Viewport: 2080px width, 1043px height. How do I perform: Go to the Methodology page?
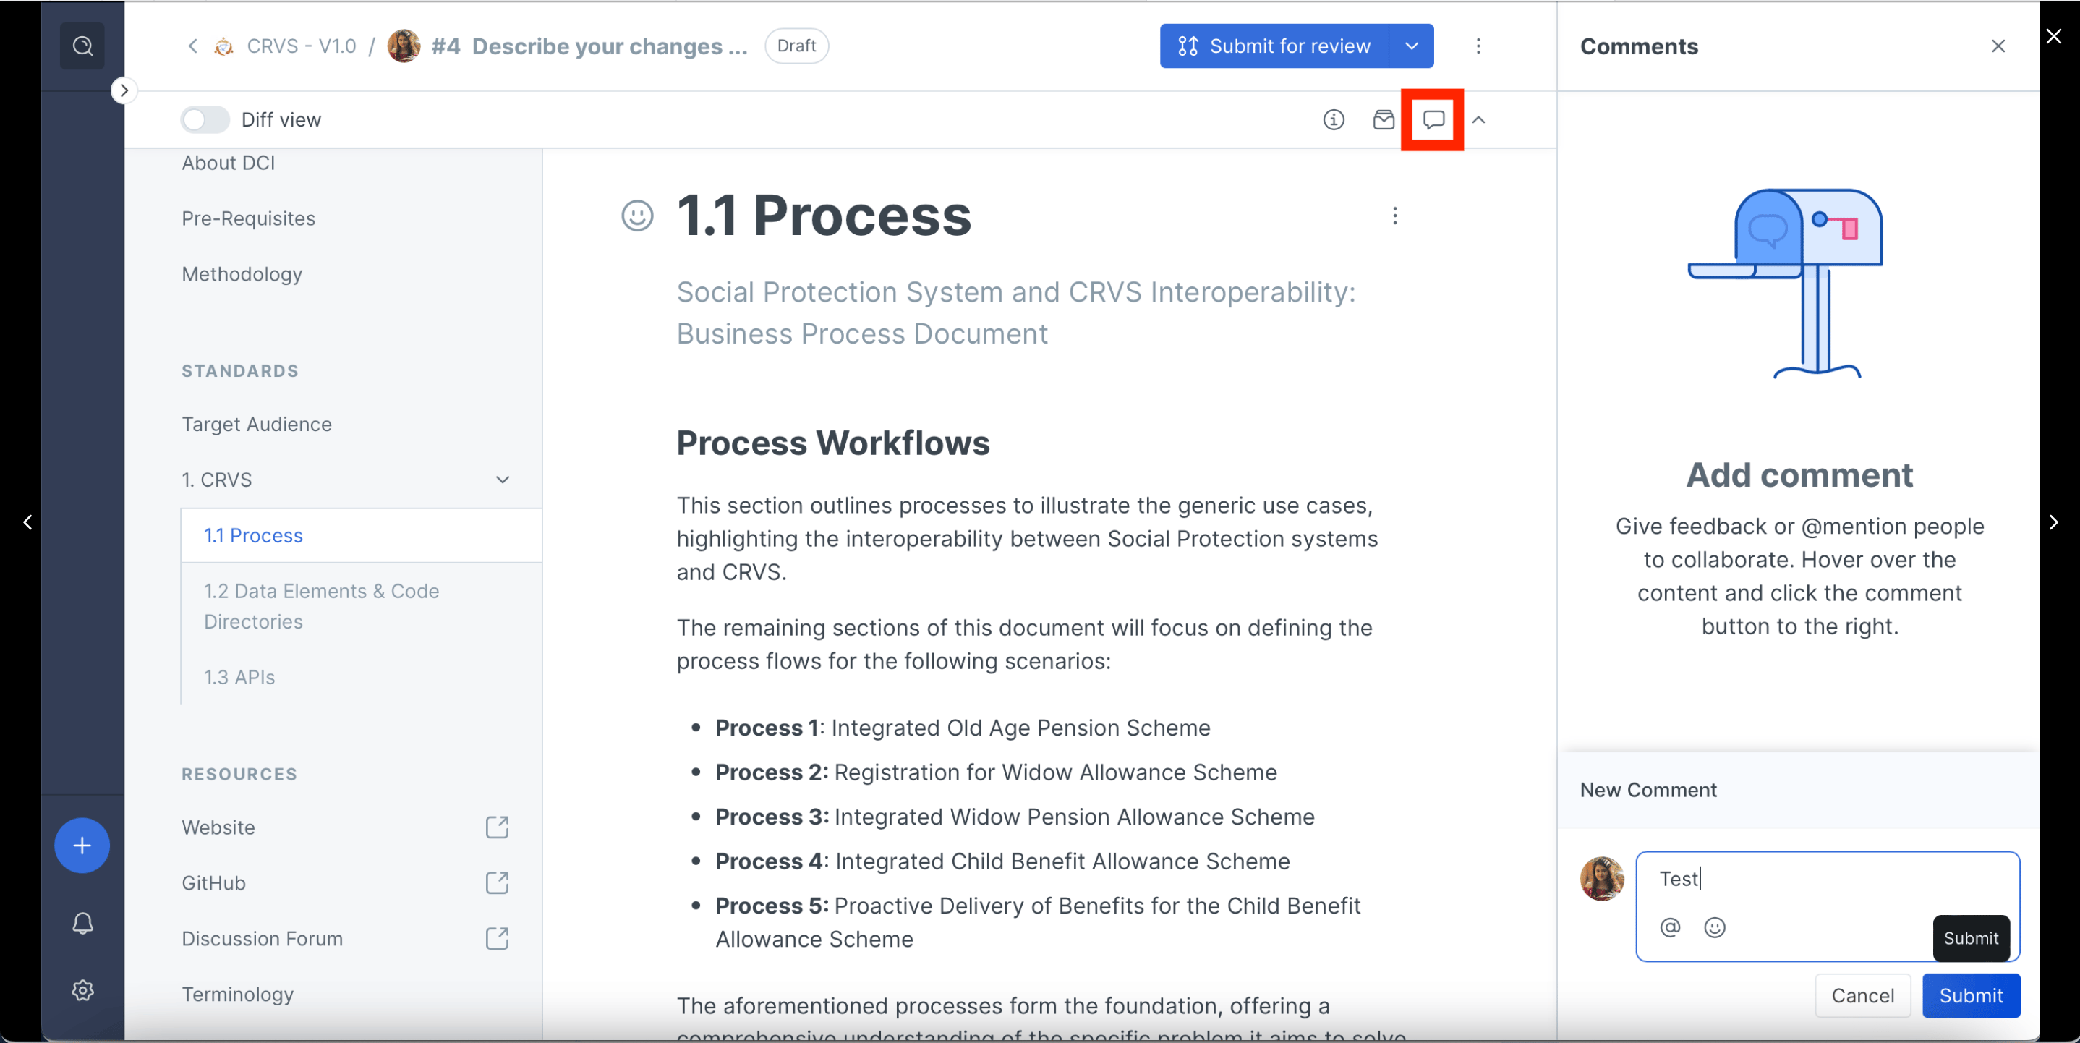click(x=242, y=273)
